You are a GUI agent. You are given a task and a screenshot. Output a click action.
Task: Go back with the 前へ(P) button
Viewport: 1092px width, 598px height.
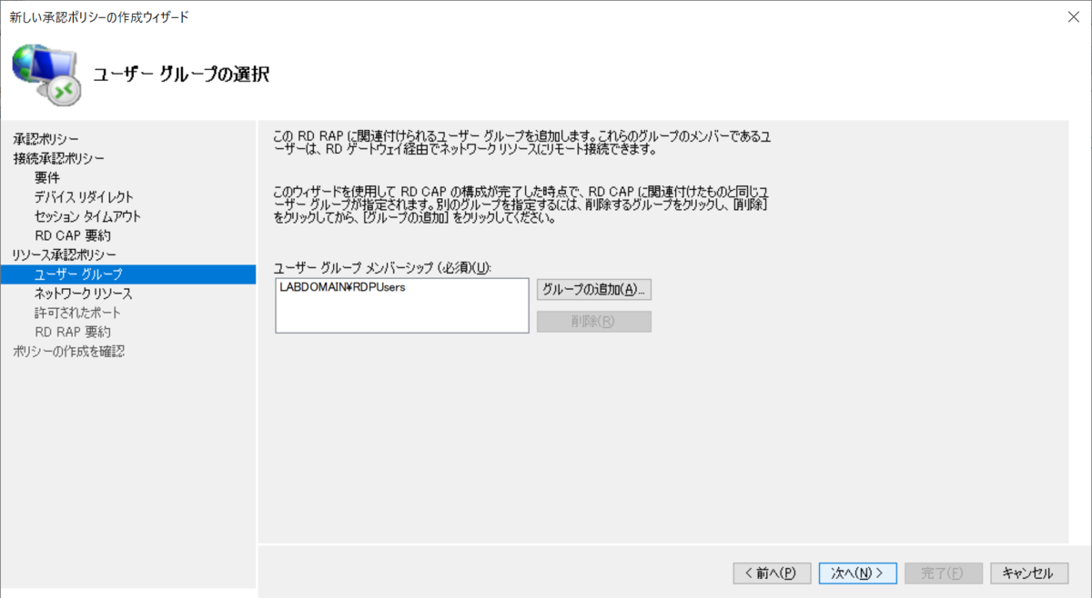tap(772, 573)
